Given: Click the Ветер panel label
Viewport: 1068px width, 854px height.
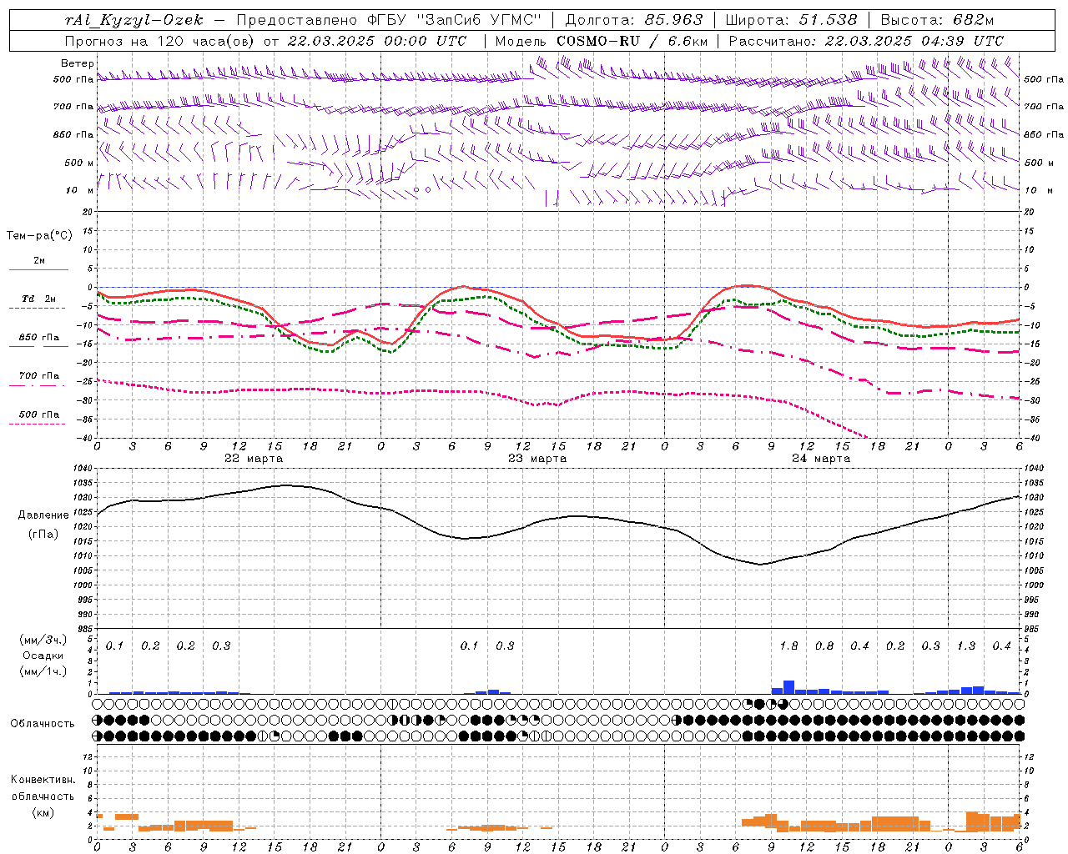Looking at the screenshot, I should pos(78,63).
